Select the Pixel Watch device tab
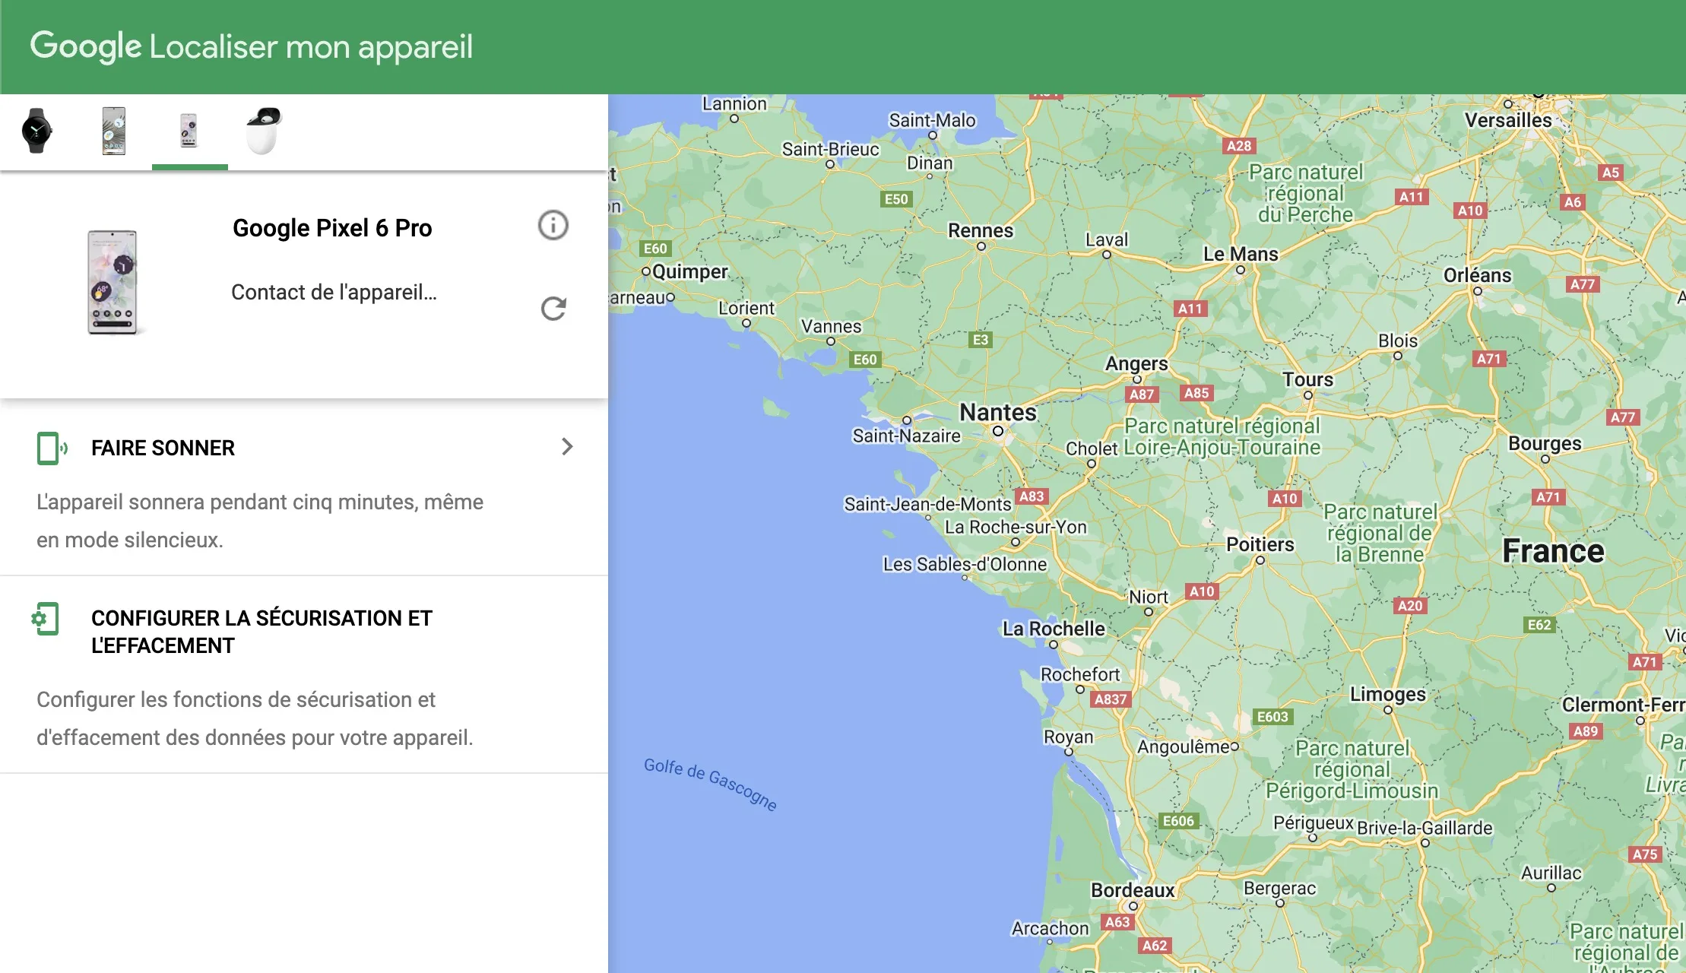Image resolution: width=1686 pixels, height=973 pixels. click(x=36, y=131)
